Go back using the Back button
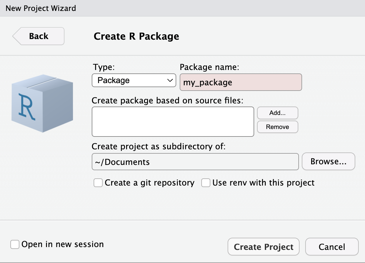This screenshot has height=263, width=365. point(39,36)
